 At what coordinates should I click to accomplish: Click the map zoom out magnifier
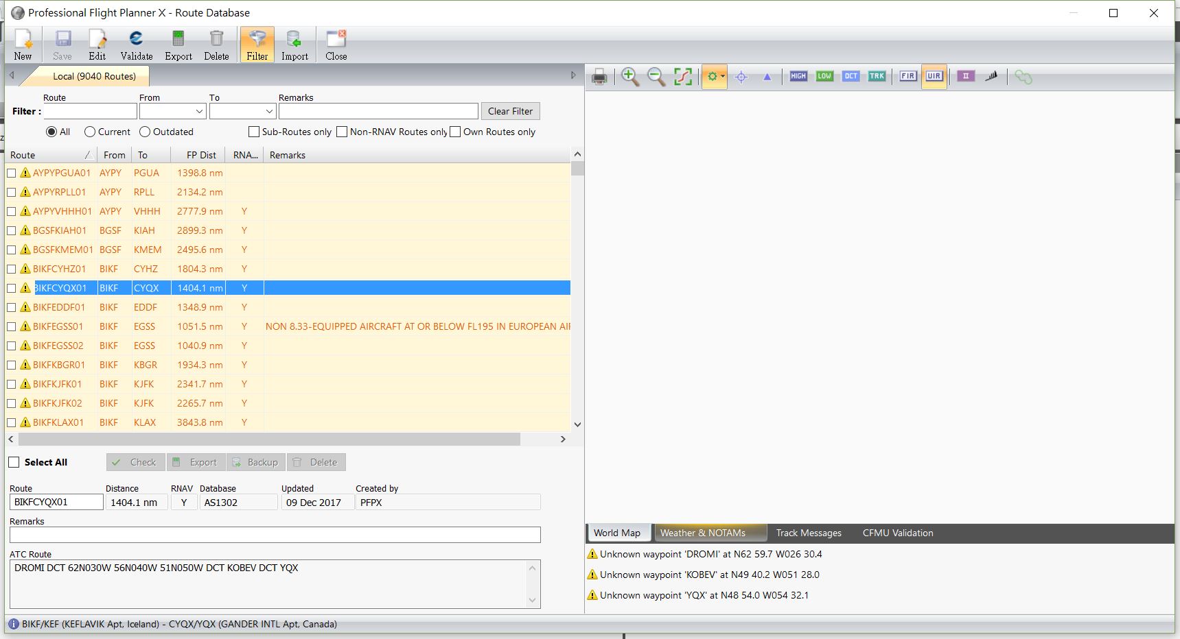tap(656, 77)
